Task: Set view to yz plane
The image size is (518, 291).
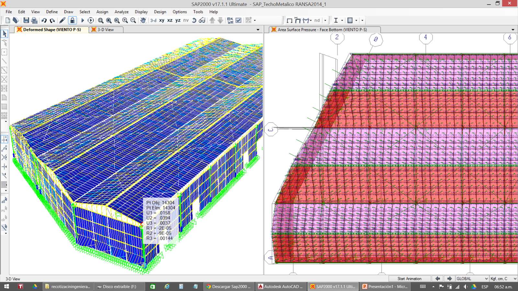Action: (178, 20)
